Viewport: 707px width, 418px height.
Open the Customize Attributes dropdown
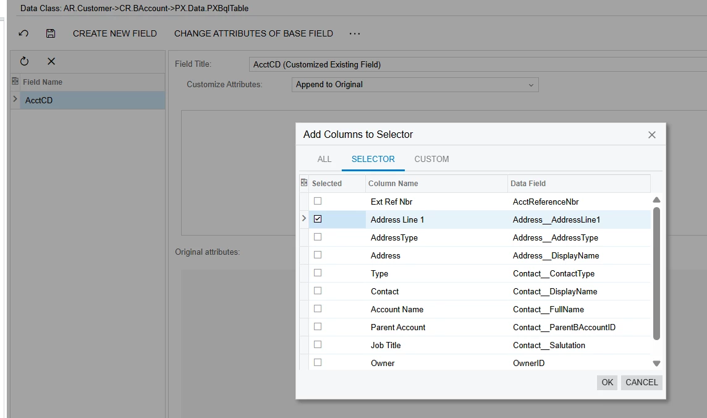tap(415, 85)
